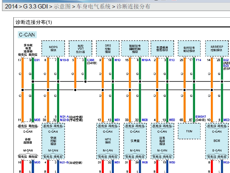Viewport: 230px width, 173px height.
Task: Open connector link M21-A (自动空调)
Action: pyautogui.click(x=64, y=117)
